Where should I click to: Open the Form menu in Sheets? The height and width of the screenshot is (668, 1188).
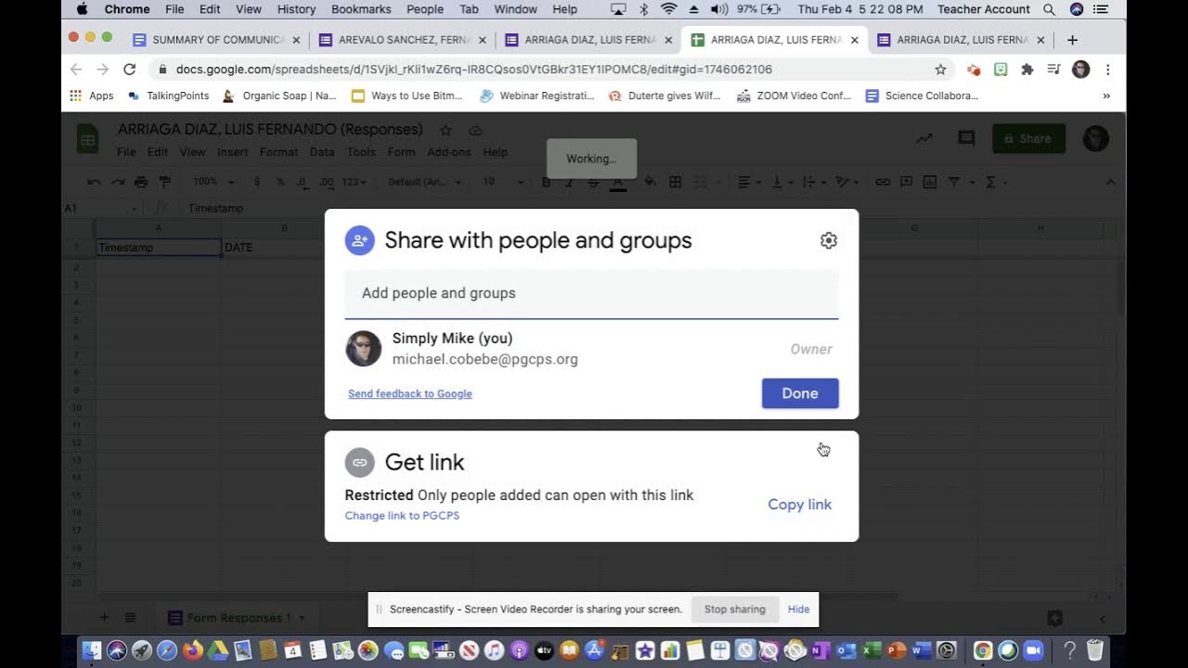pyautogui.click(x=401, y=152)
